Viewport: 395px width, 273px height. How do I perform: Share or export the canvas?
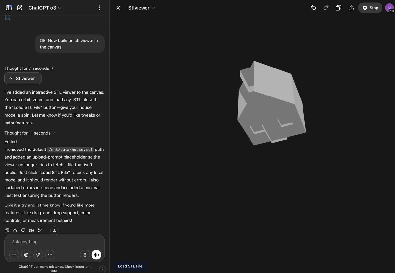(x=351, y=8)
